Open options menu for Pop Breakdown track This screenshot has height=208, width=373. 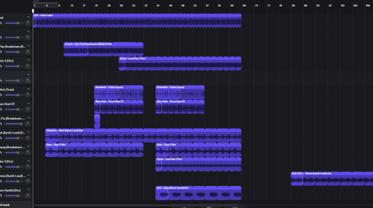click(28, 46)
